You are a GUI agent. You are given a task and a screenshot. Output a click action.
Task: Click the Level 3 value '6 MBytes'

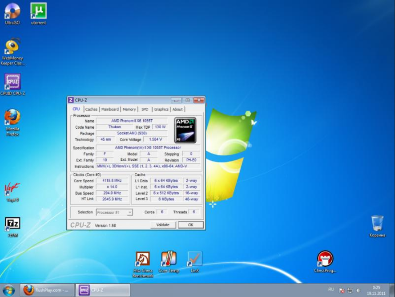coord(166,199)
